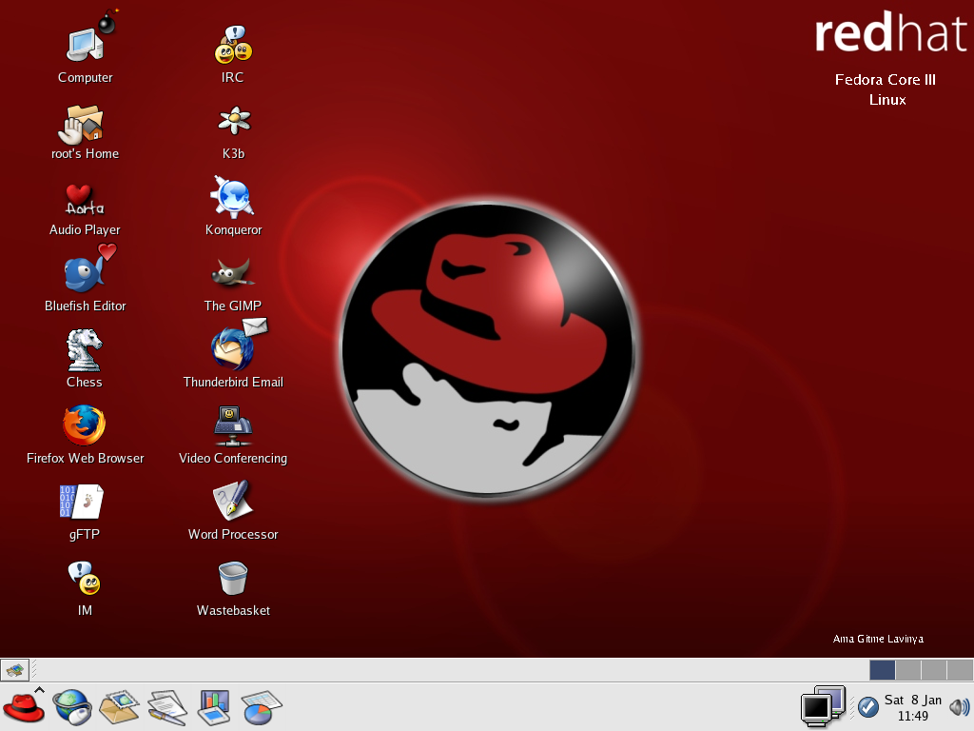The width and height of the screenshot is (974, 731).
Task: Switch to the fourth workspace
Action: [x=960, y=670]
